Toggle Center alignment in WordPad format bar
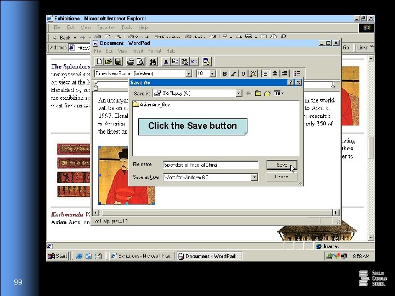395x296 pixels. (x=275, y=73)
